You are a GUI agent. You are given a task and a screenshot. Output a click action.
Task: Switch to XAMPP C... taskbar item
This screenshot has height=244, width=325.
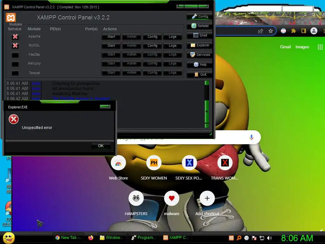[176, 238]
